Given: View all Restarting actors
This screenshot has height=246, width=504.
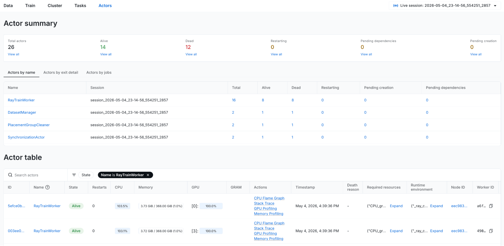Looking at the screenshot, I should (276, 54).
